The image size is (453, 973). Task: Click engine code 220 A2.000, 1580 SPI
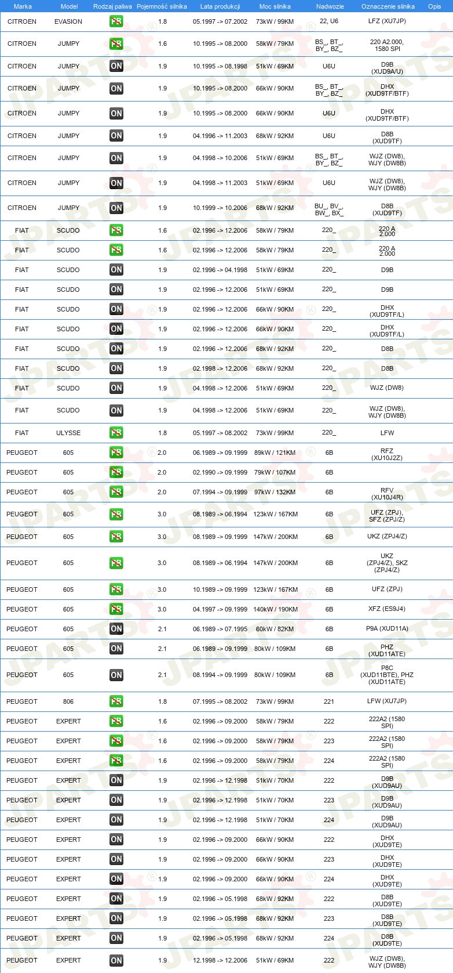tap(387, 45)
